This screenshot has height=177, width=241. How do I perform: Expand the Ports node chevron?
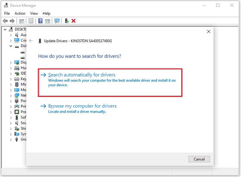[11, 101]
